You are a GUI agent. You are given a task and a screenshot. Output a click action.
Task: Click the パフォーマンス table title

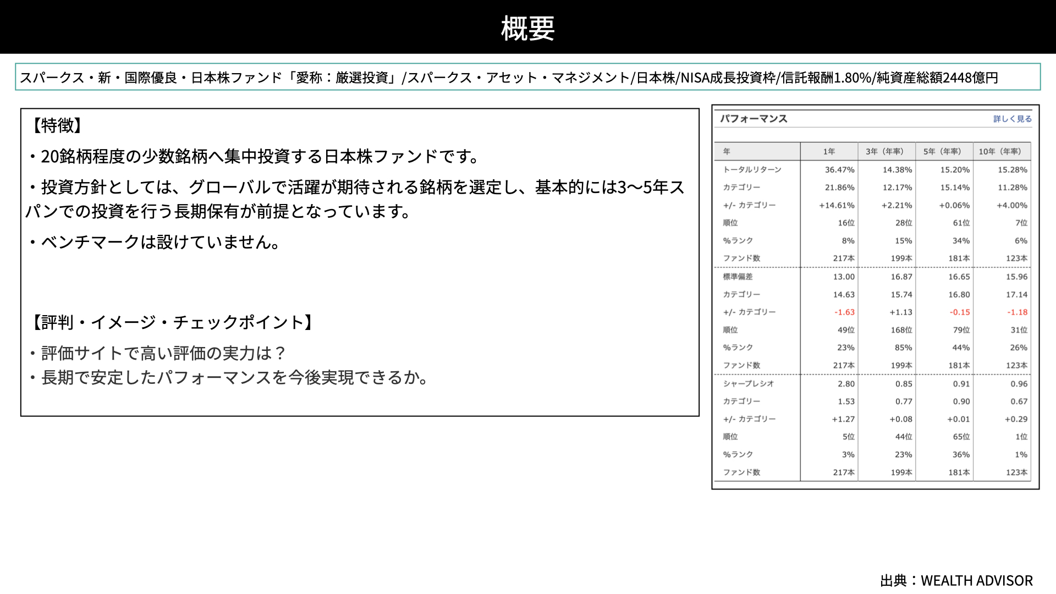(754, 119)
